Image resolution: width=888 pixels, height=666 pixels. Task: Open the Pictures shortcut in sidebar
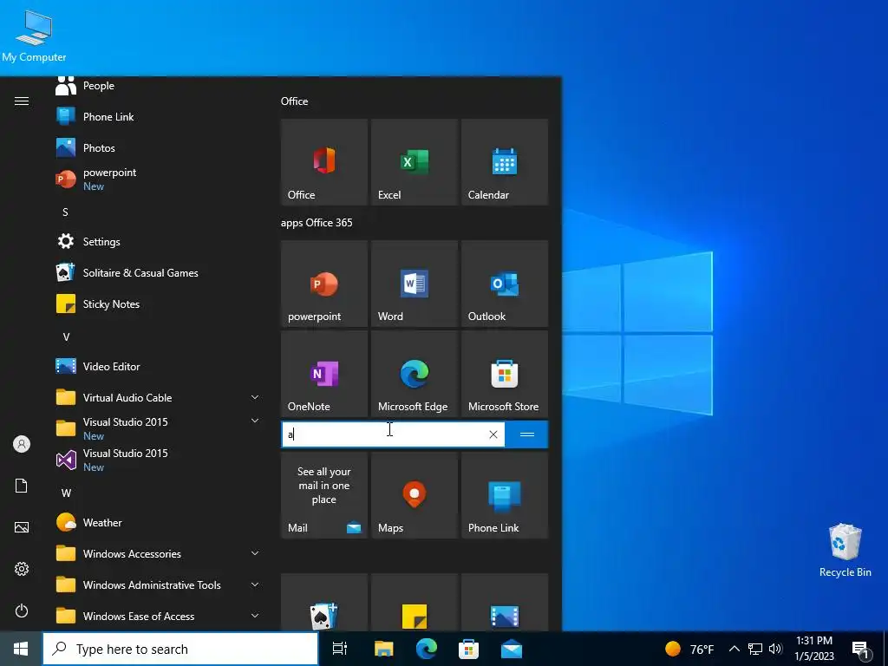[x=22, y=527]
